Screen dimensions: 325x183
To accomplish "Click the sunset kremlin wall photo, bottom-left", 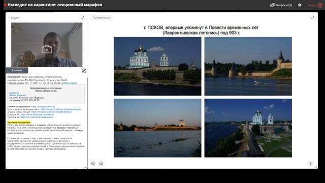I will 157,128.
